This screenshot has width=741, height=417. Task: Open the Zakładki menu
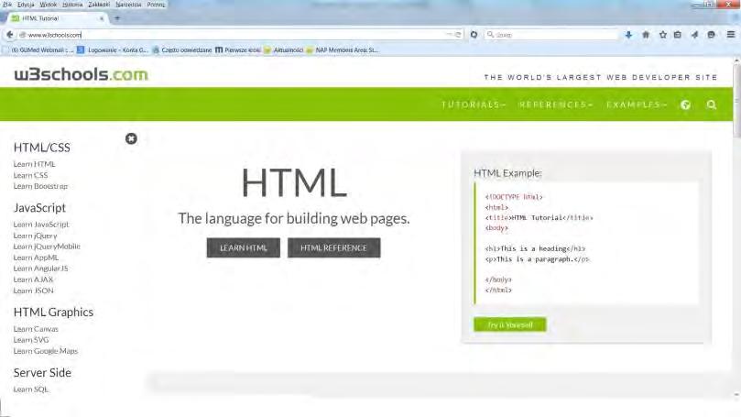(x=99, y=5)
